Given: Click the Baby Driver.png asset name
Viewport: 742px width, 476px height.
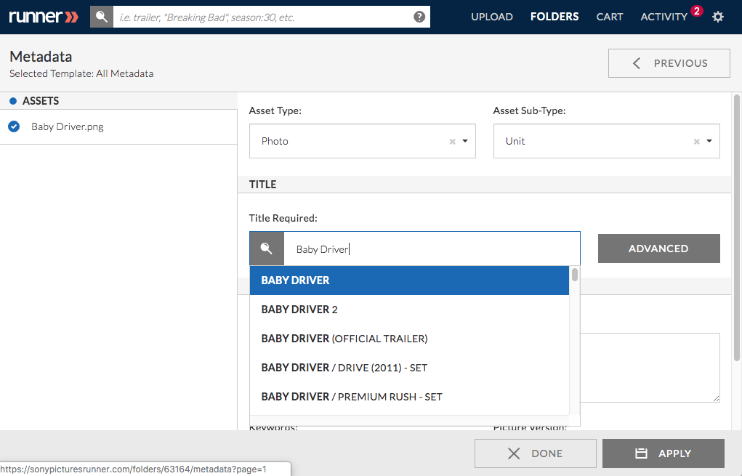Looking at the screenshot, I should point(67,126).
